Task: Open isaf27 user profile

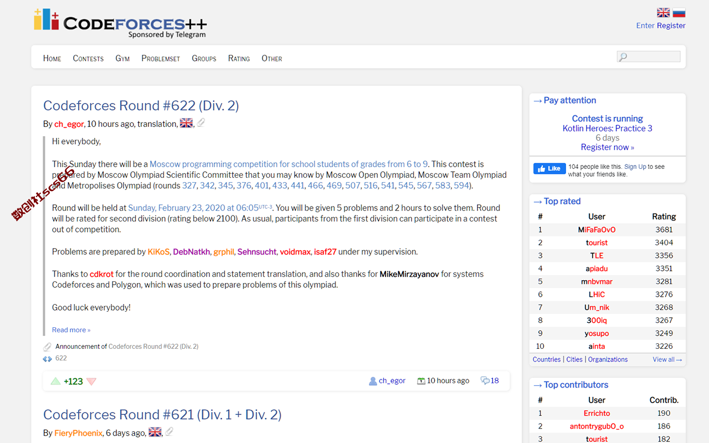Action: coord(325,252)
